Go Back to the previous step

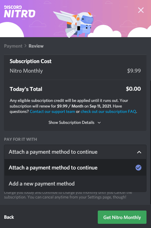tap(9, 217)
